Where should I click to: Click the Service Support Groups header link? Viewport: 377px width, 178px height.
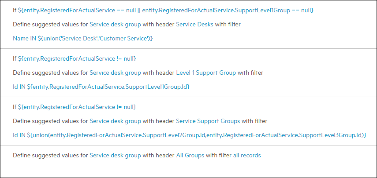click(x=208, y=121)
